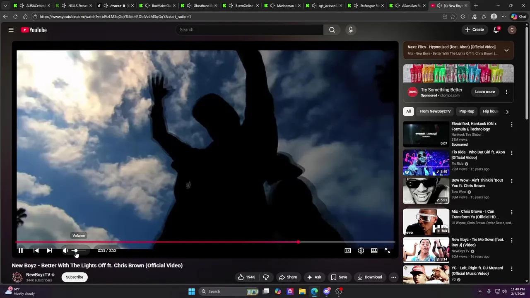The image size is (530, 298).
Task: Seek using the red progress bar
Action: point(206,242)
